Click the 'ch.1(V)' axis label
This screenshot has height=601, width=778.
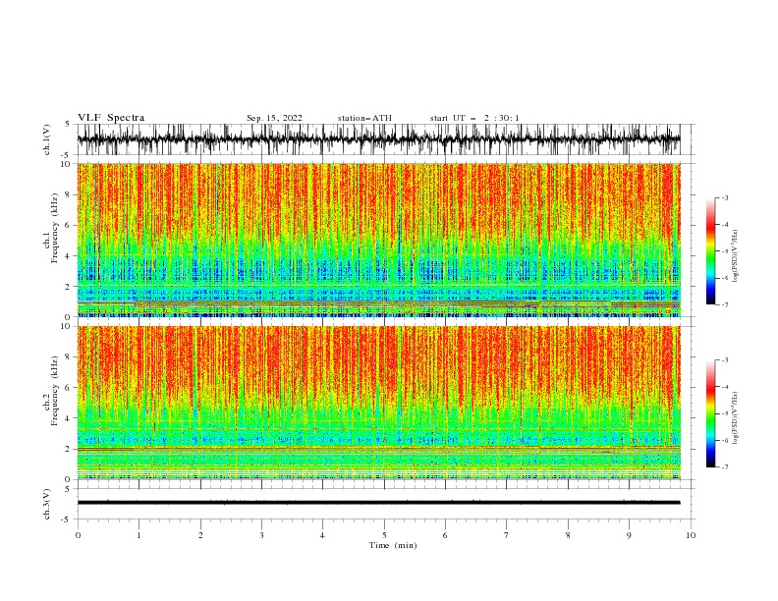pyautogui.click(x=47, y=139)
